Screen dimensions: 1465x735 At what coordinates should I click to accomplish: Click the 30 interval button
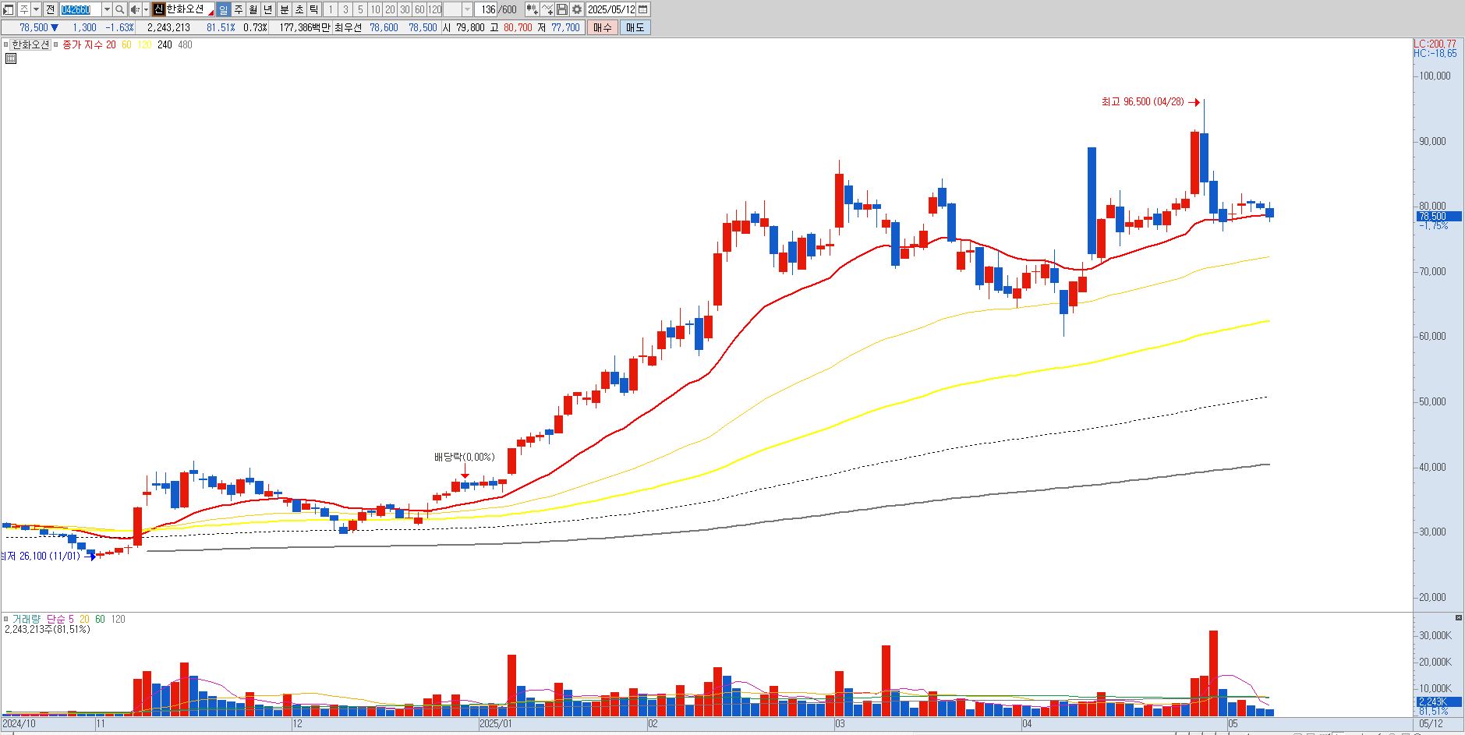(405, 9)
